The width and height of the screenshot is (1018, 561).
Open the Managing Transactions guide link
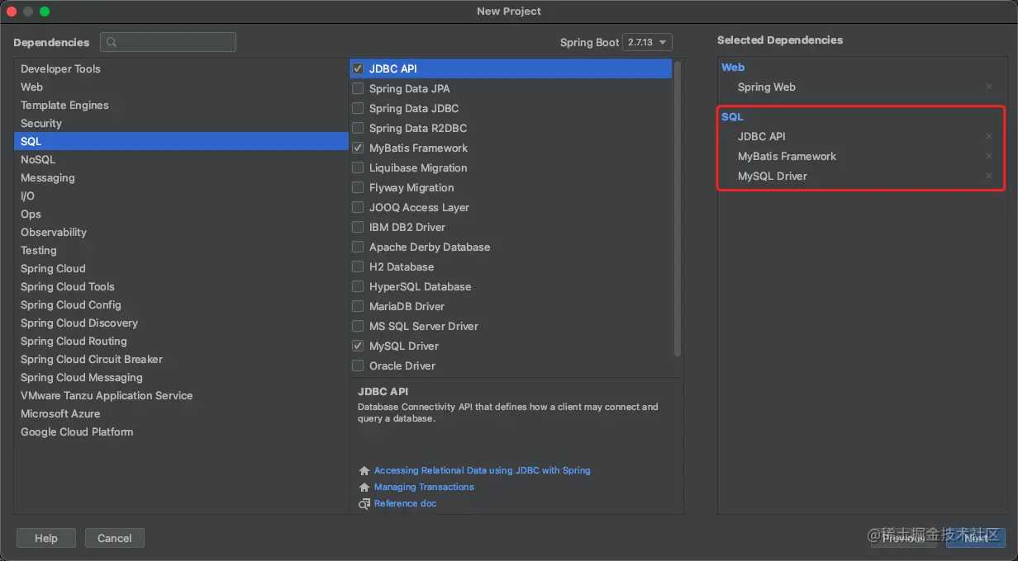424,487
